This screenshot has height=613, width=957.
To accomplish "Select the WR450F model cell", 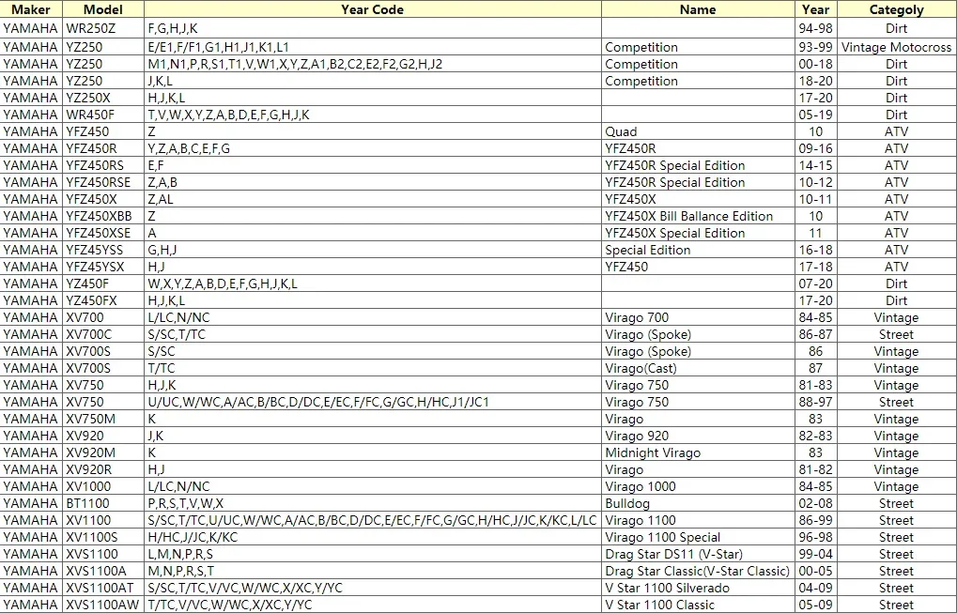I will pyautogui.click(x=103, y=115).
